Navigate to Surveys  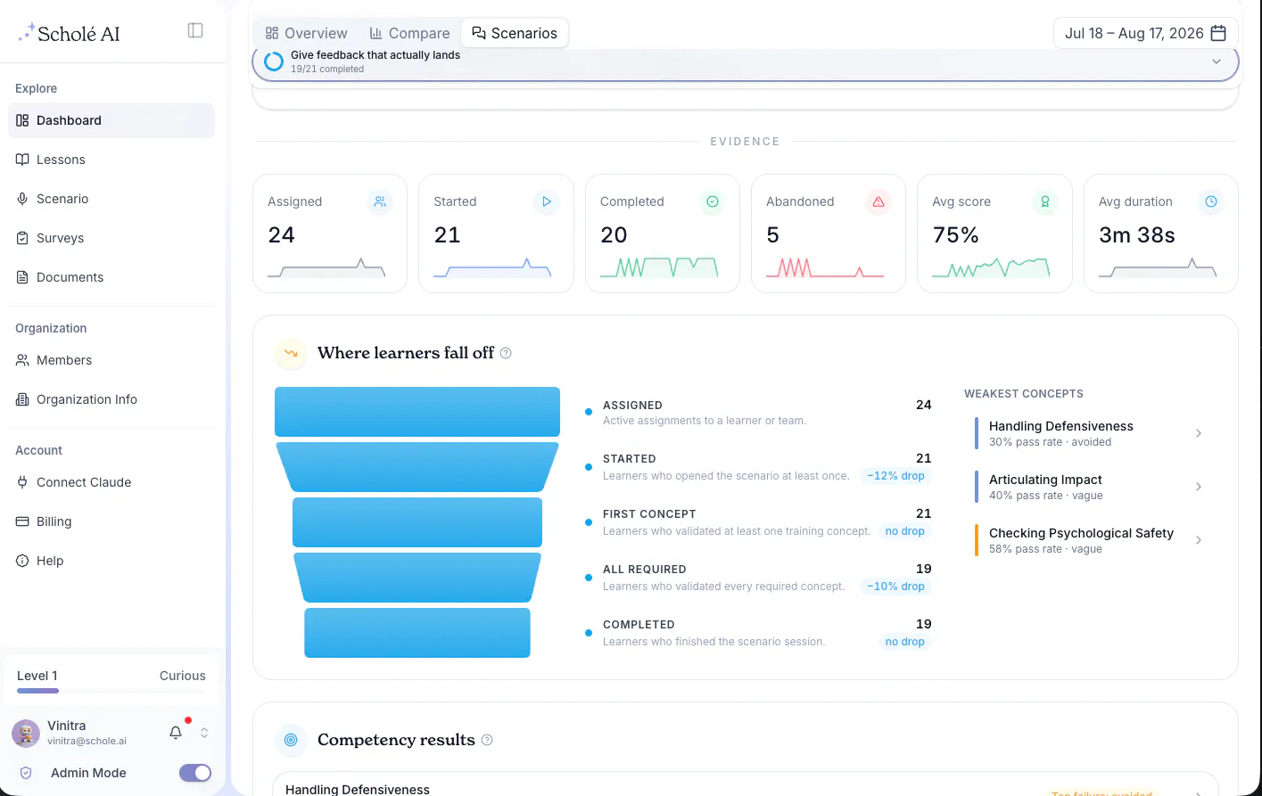111,238
